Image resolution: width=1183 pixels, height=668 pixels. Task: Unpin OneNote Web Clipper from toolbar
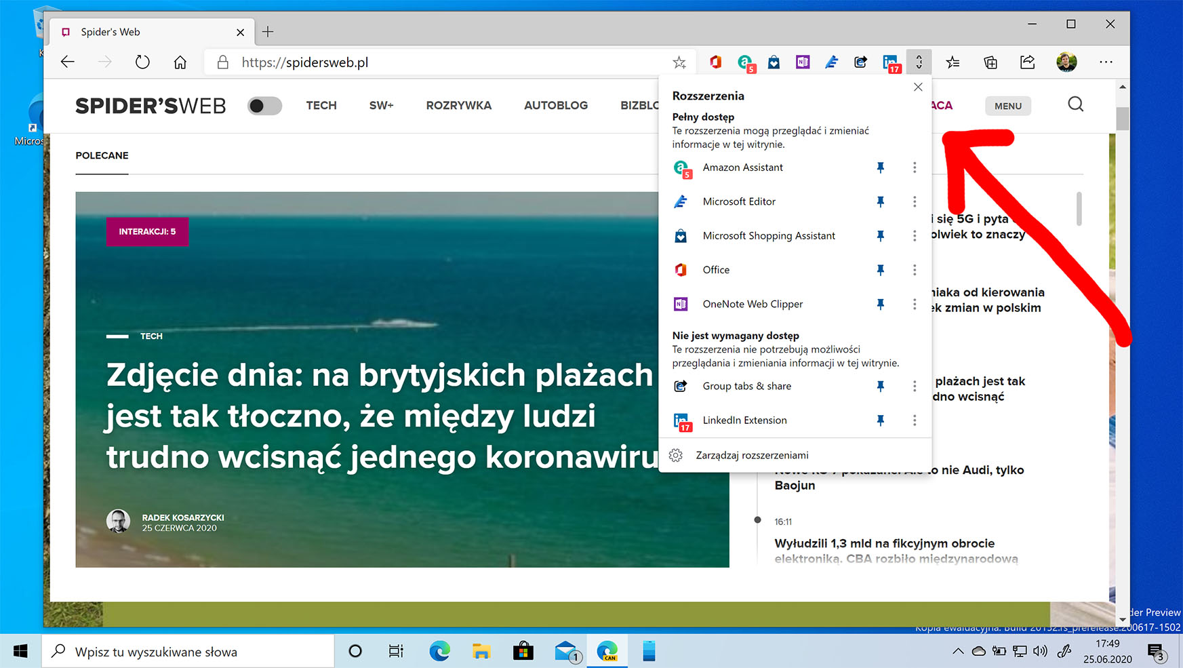880,304
